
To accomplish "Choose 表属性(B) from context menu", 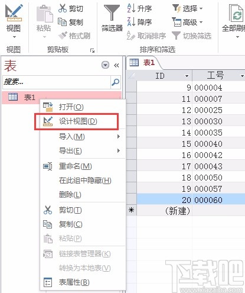I will click(83, 282).
